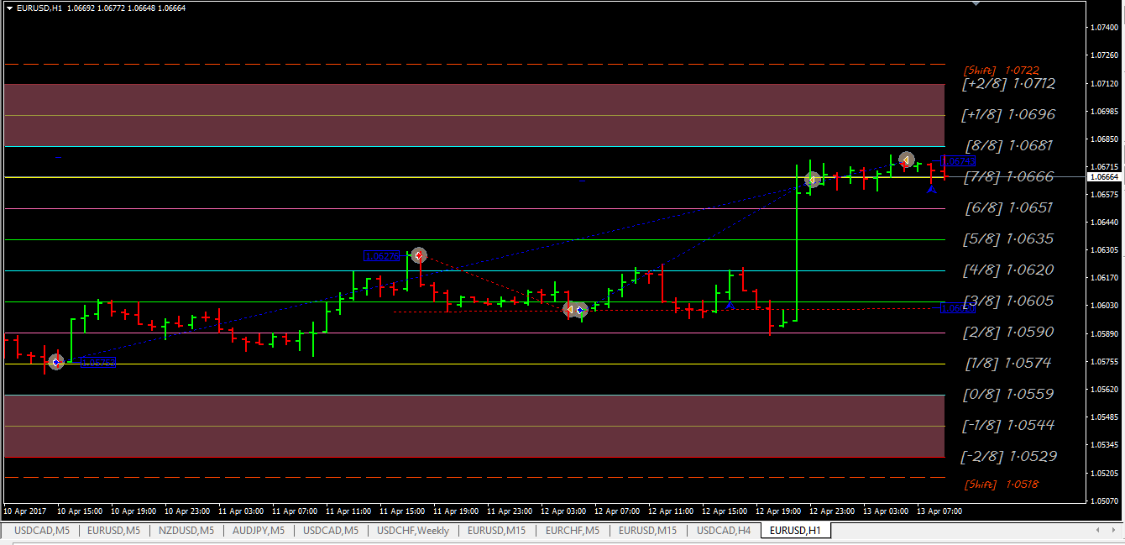The image size is (1125, 545).
Task: Click the trade marker on the [7/8] 1.0666 line
Action: tap(812, 180)
